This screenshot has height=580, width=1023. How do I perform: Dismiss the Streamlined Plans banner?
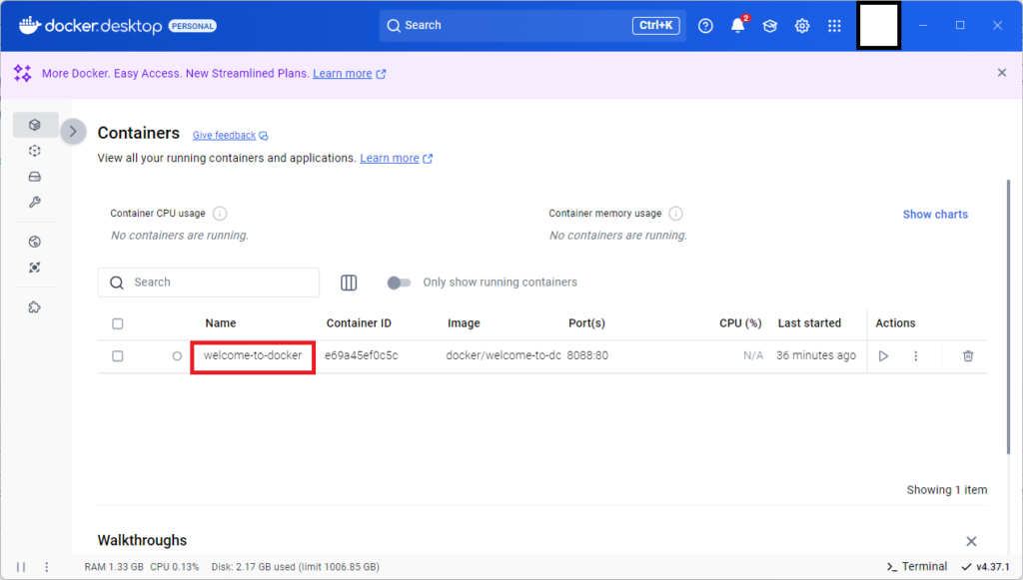point(1002,72)
